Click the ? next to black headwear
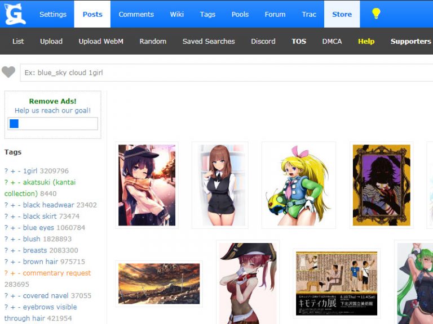 [6, 205]
